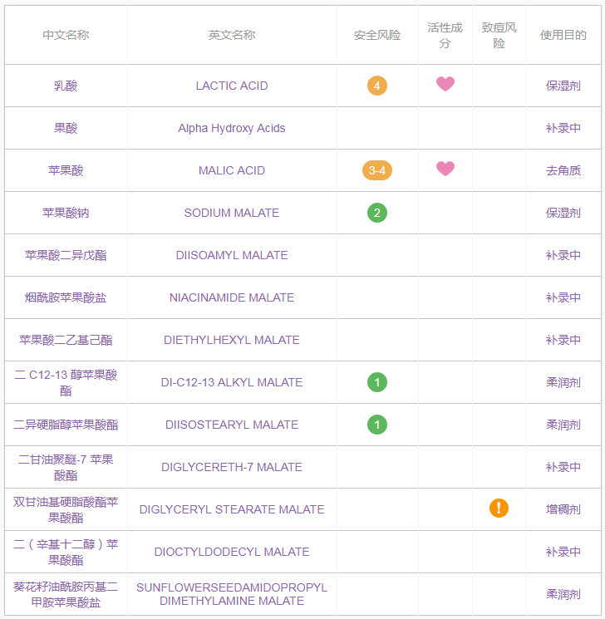Open the DIOCTYLDODECYL MALATE link
Viewport: 605px width, 619px height.
tap(232, 552)
